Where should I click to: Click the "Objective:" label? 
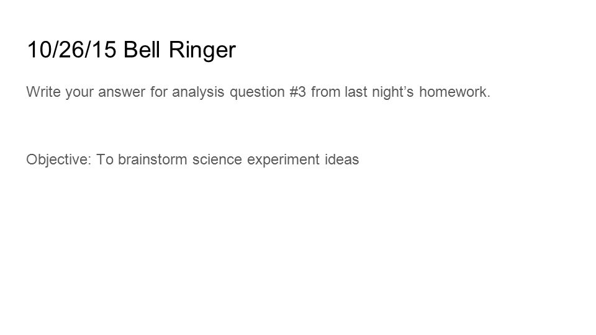click(59, 159)
